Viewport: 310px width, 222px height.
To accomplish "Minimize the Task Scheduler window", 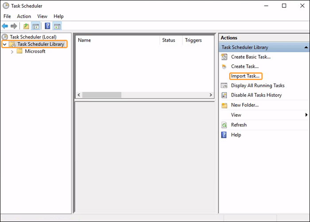I will tap(266, 6).
